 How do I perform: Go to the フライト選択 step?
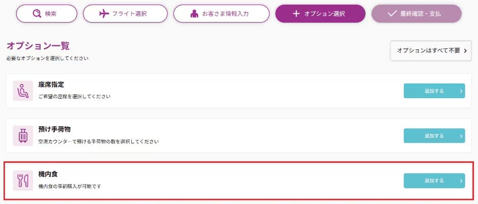click(125, 14)
